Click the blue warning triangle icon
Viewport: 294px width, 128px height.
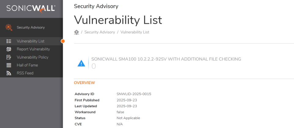pyautogui.click(x=81, y=63)
